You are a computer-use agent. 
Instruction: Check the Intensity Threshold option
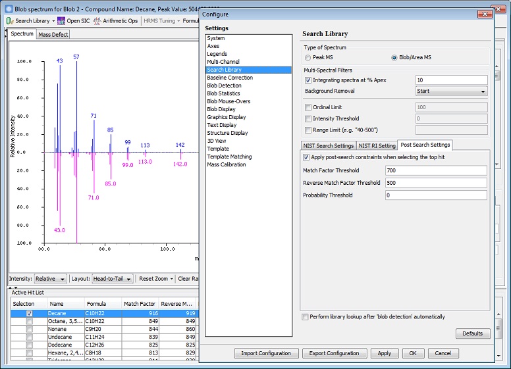308,118
